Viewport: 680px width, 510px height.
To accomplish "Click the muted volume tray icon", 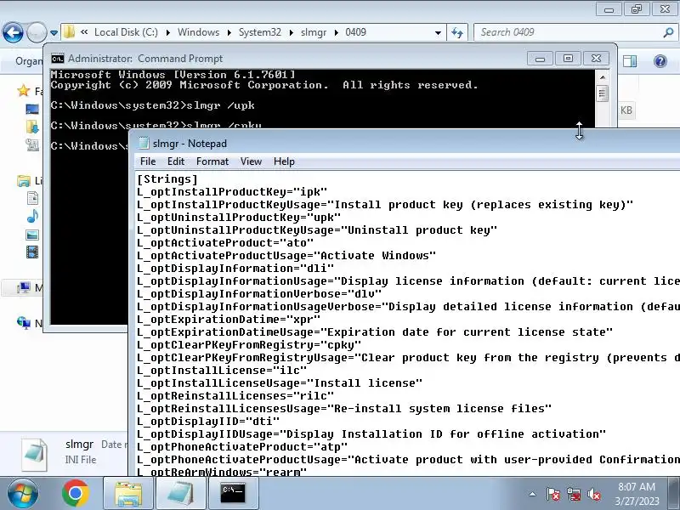I will click(x=593, y=494).
